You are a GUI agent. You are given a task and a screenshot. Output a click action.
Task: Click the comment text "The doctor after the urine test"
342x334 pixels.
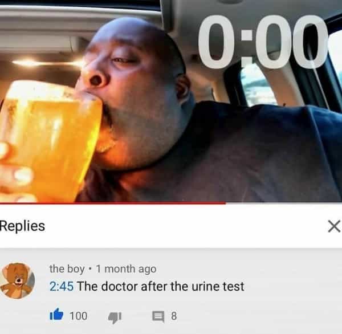pyautogui.click(x=161, y=286)
